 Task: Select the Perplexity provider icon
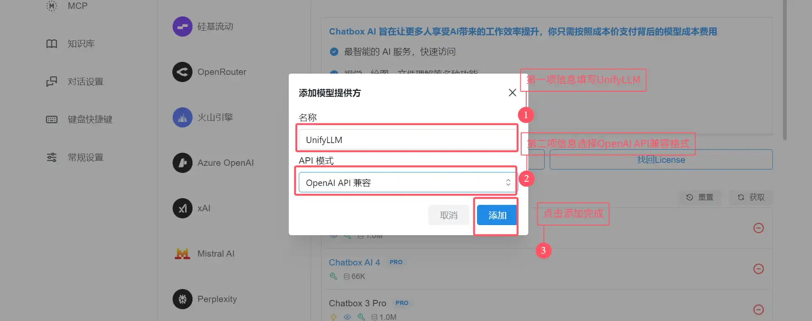182,299
